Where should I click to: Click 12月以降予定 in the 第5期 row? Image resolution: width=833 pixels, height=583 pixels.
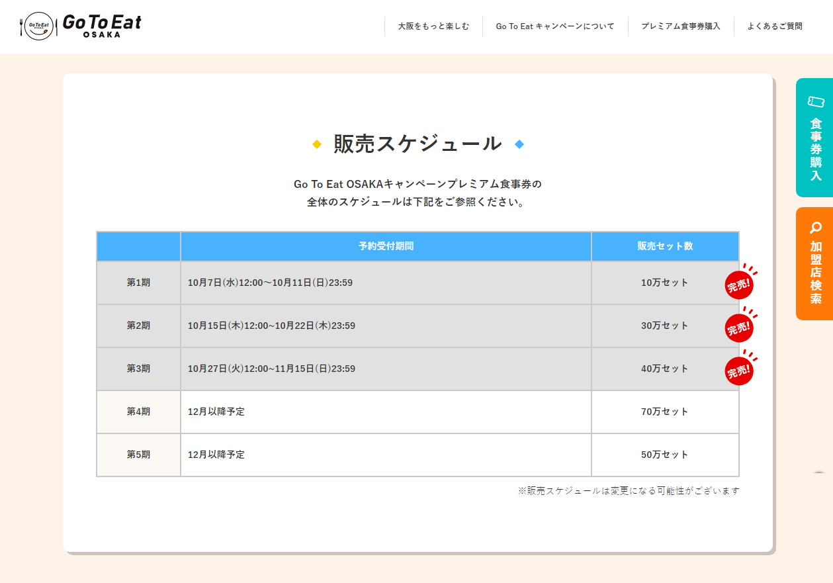[x=216, y=455]
